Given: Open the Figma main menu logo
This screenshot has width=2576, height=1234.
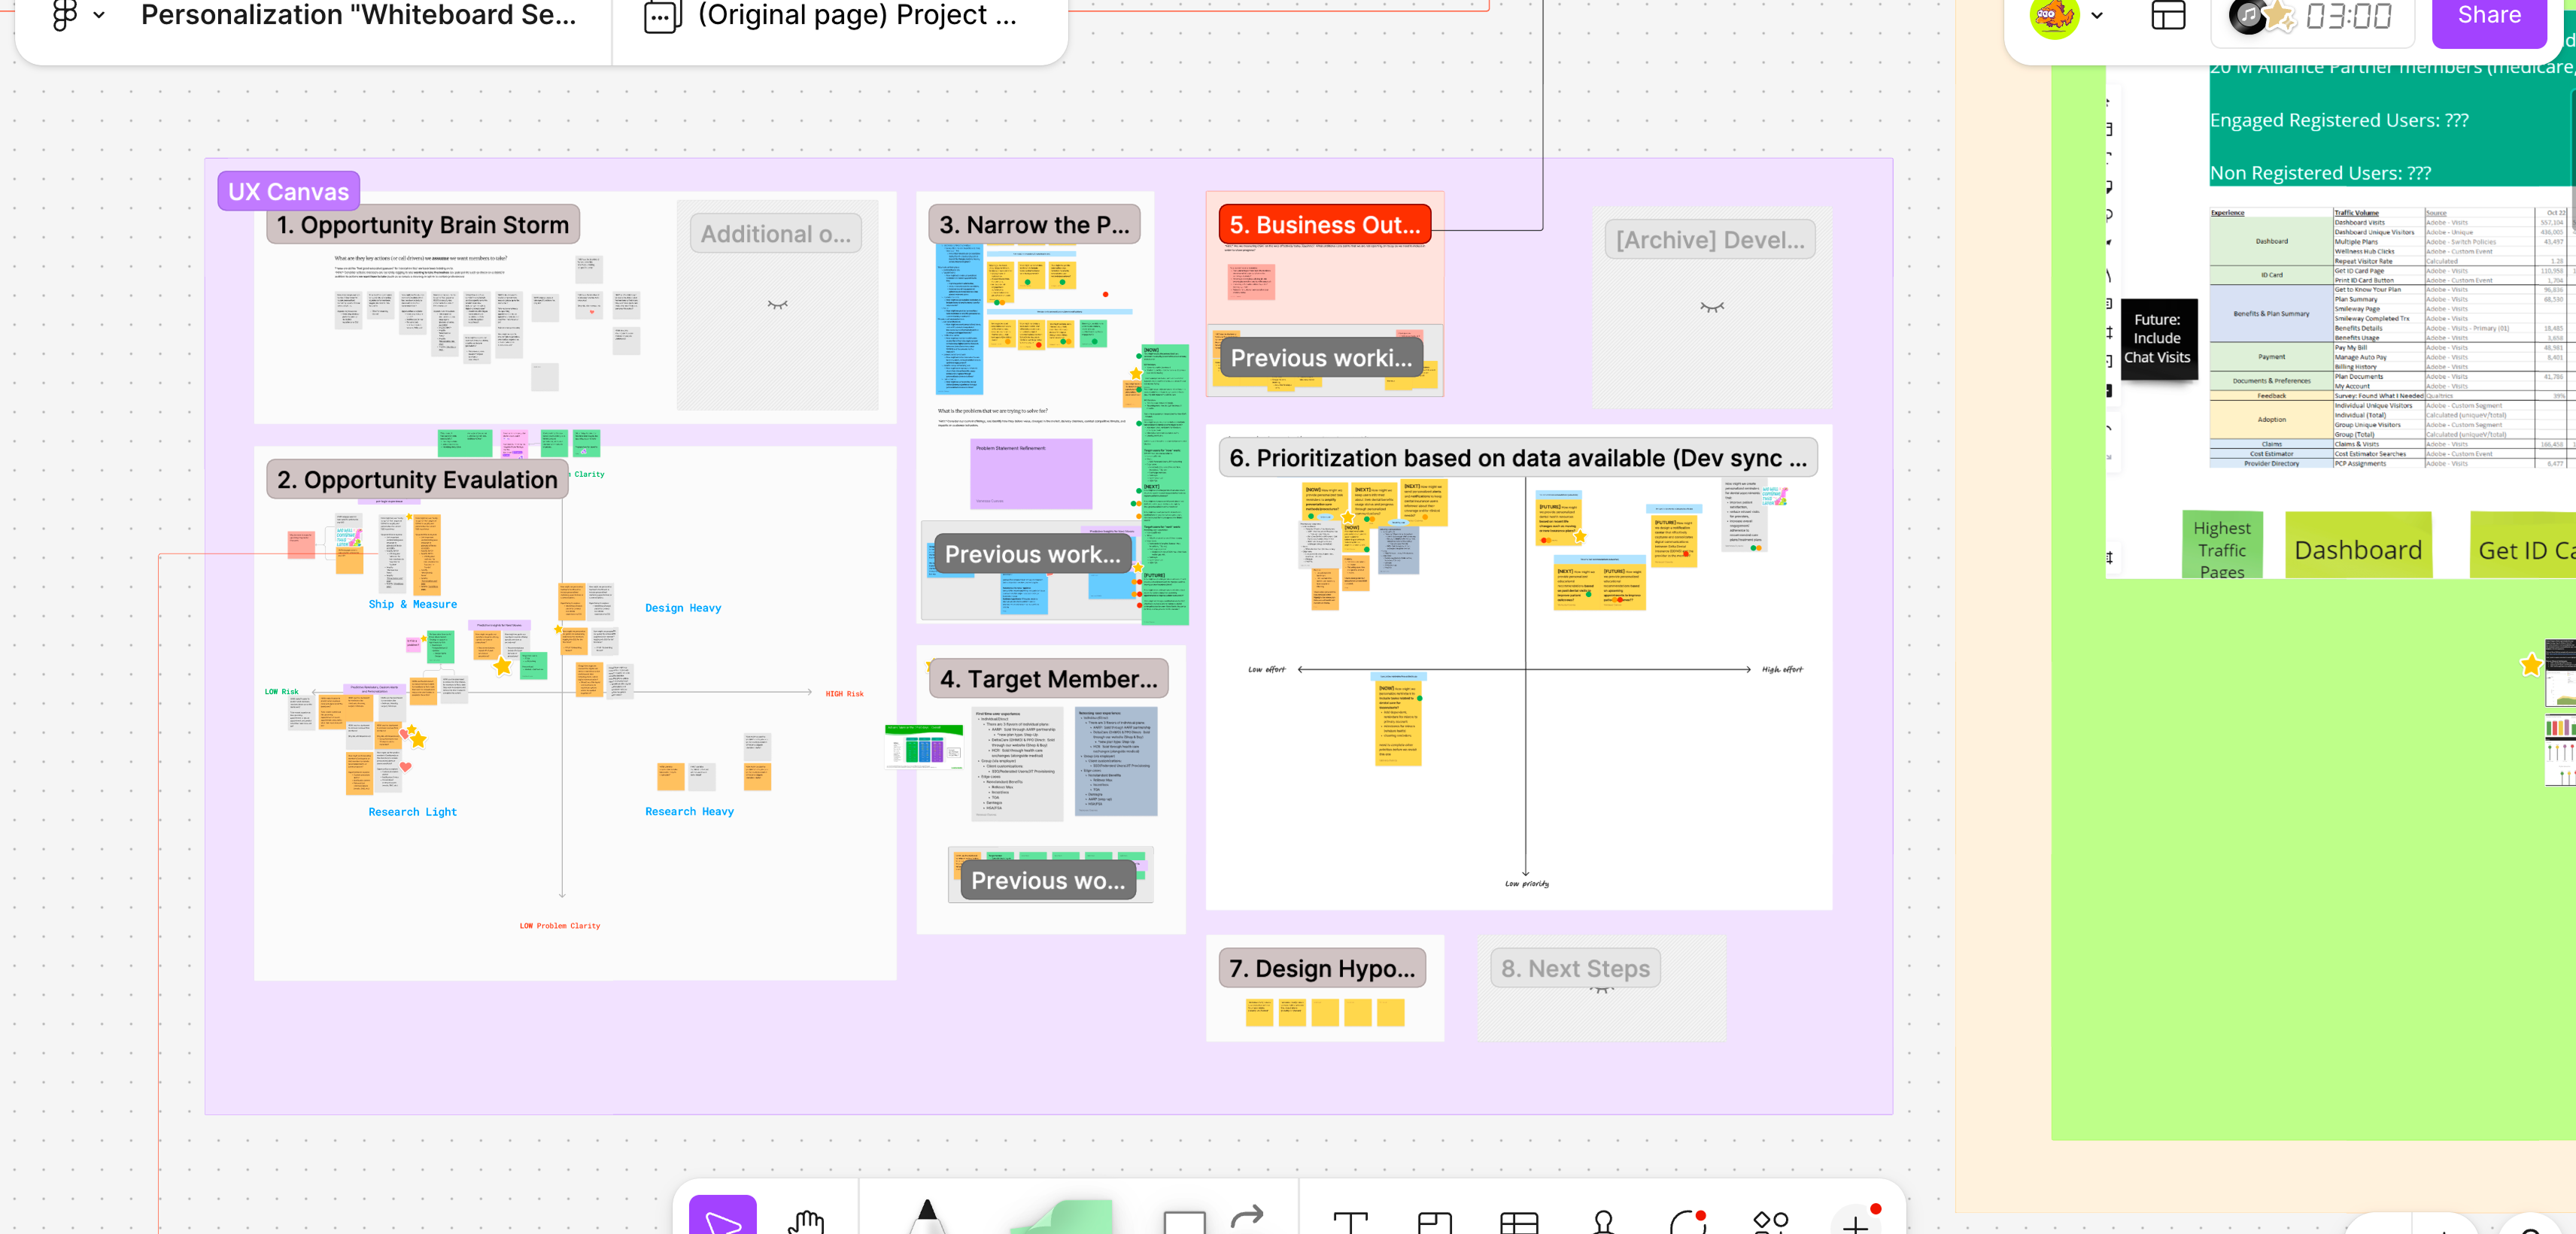Looking at the screenshot, I should [65, 14].
